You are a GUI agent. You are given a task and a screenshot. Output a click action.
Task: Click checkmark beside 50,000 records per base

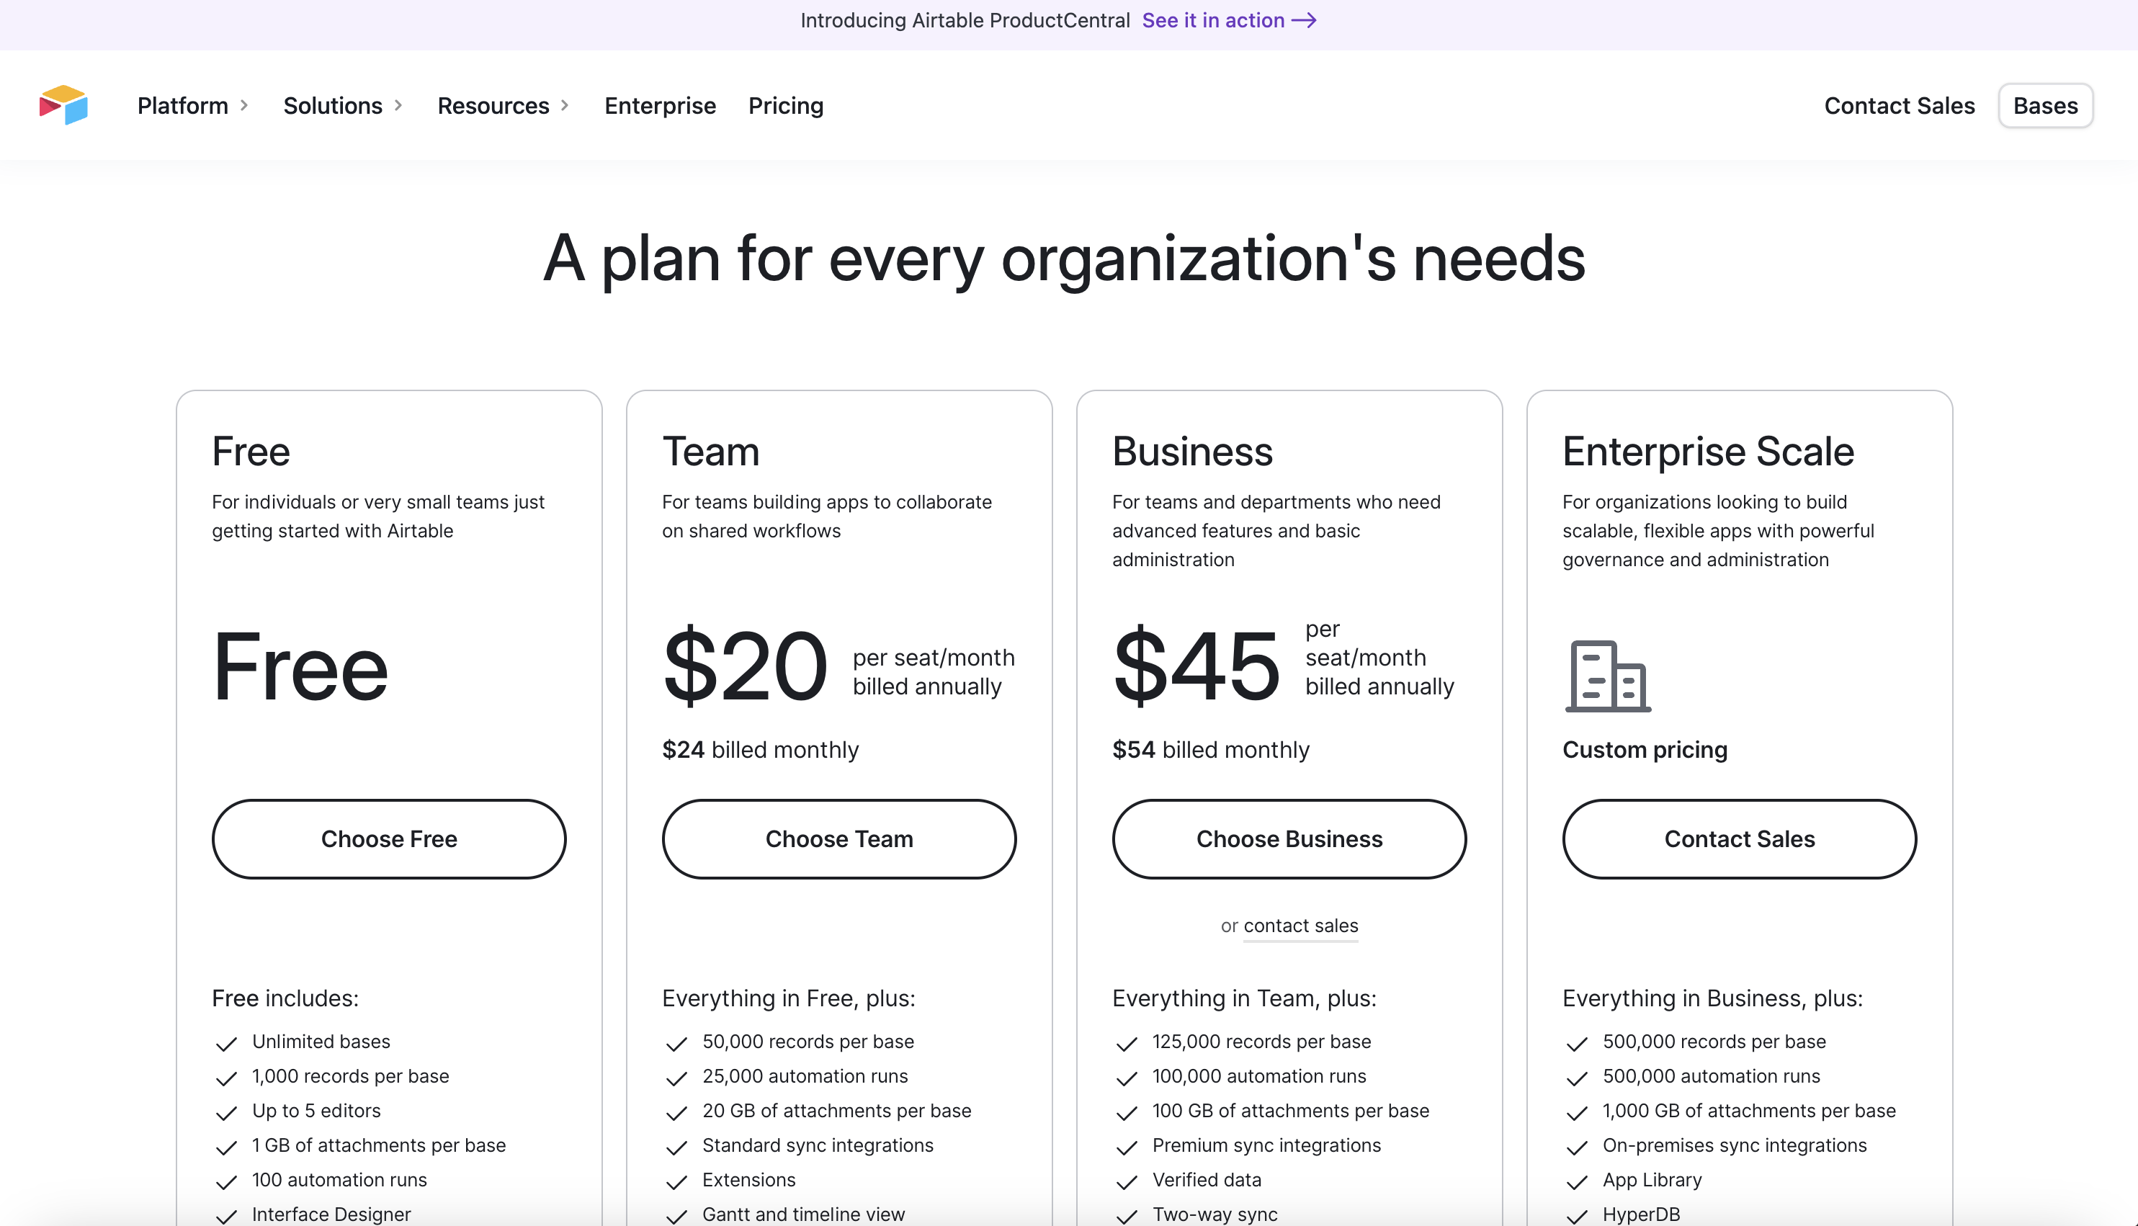tap(676, 1044)
